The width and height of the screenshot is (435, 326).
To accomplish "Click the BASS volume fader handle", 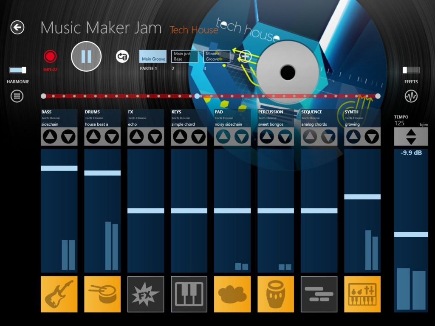I will 59,168.
